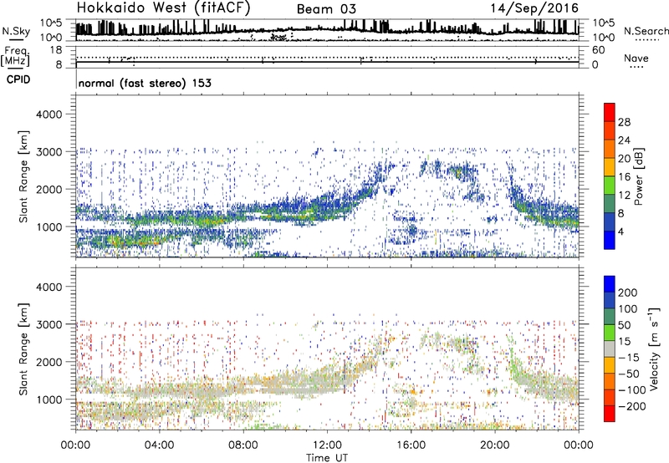Click the "16" Power colorbar tick label
Screen dimensions: 669x463
[624, 177]
